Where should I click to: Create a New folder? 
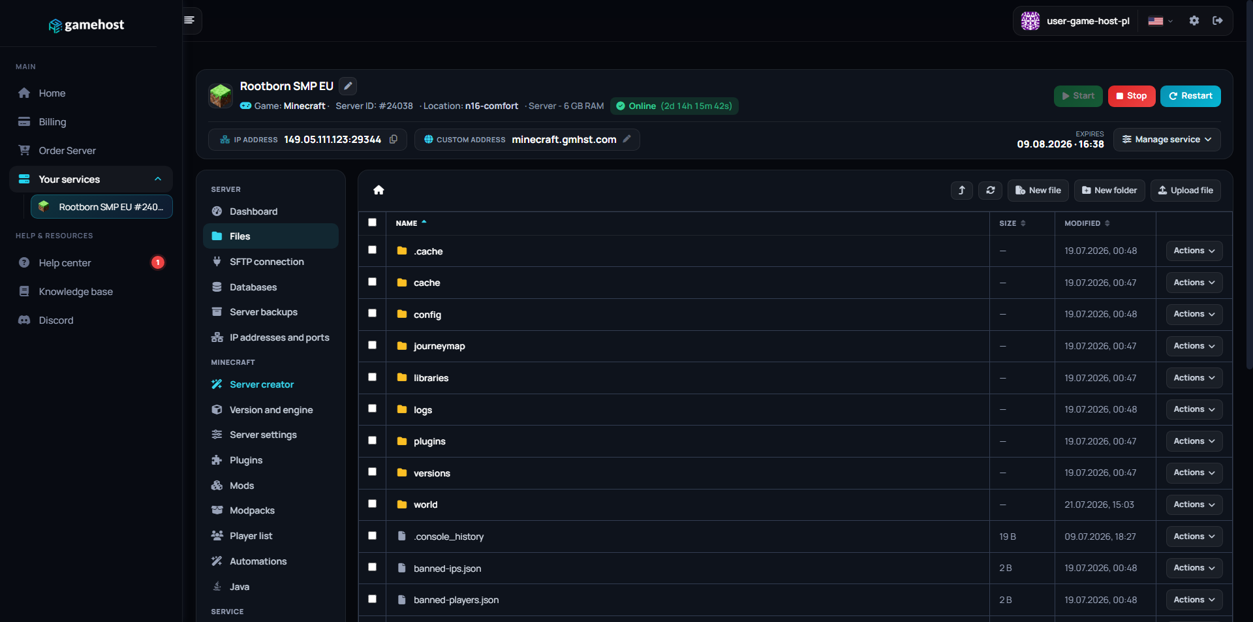[x=1109, y=191]
